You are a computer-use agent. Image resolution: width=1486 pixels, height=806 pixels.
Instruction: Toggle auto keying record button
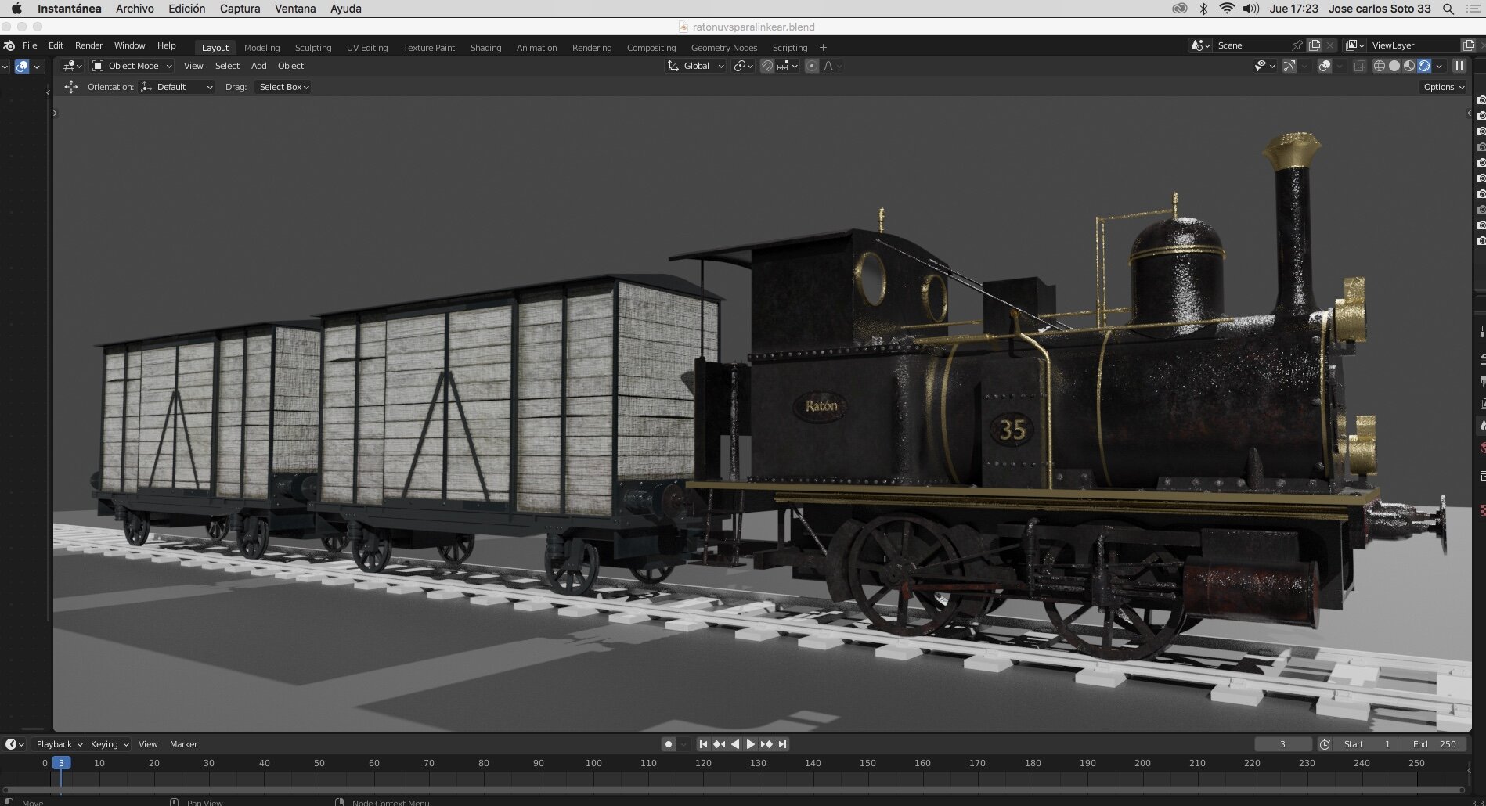click(x=668, y=744)
